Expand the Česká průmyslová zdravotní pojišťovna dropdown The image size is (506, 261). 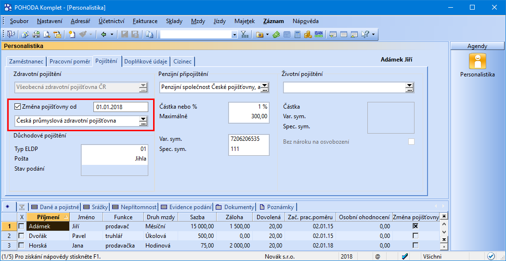[x=143, y=121]
